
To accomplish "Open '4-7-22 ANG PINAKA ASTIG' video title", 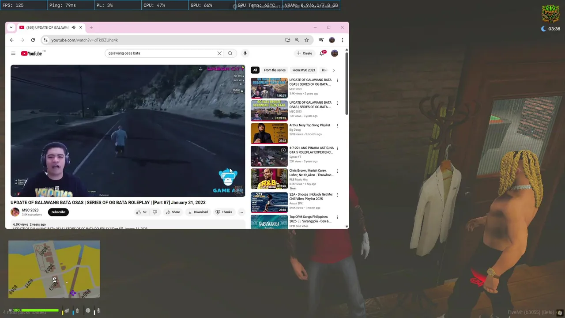I will pyautogui.click(x=312, y=150).
